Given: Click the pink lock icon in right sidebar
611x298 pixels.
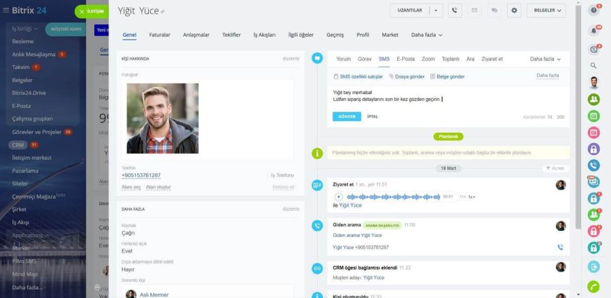Looking at the screenshot, I should click(x=593, y=231).
